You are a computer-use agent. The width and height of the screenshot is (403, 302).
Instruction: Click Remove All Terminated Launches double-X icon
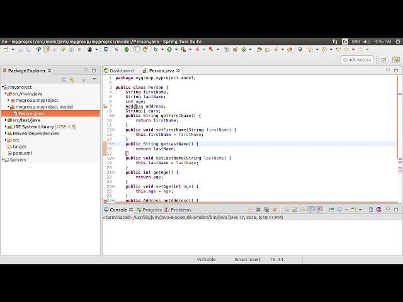coord(266,210)
